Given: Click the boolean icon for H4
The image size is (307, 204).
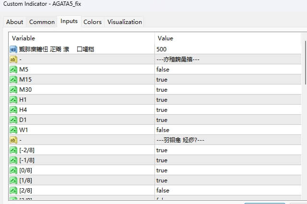Looking at the screenshot, I should coord(13,110).
